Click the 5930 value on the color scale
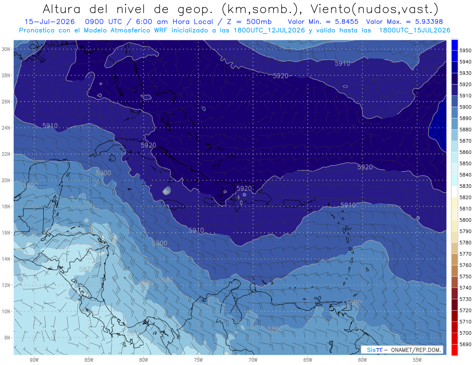473x365 pixels. click(x=466, y=73)
